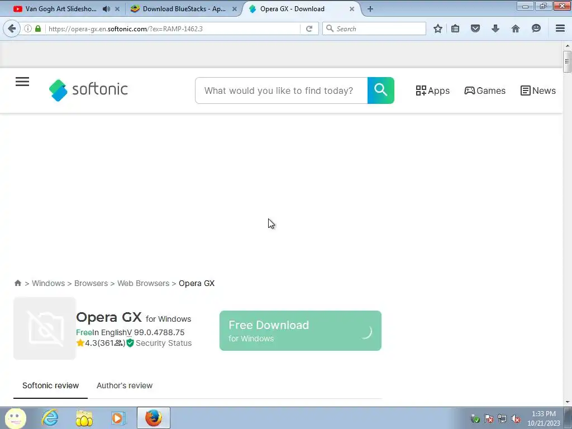Click the Opera GX placeholder app image
This screenshot has height=429, width=572.
pos(45,328)
